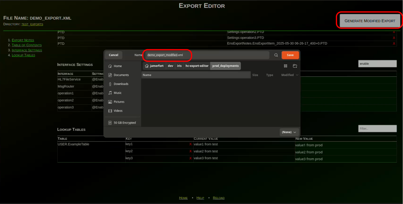403x204 pixels.
Task: Cancel the file save dialog
Action: [113, 55]
